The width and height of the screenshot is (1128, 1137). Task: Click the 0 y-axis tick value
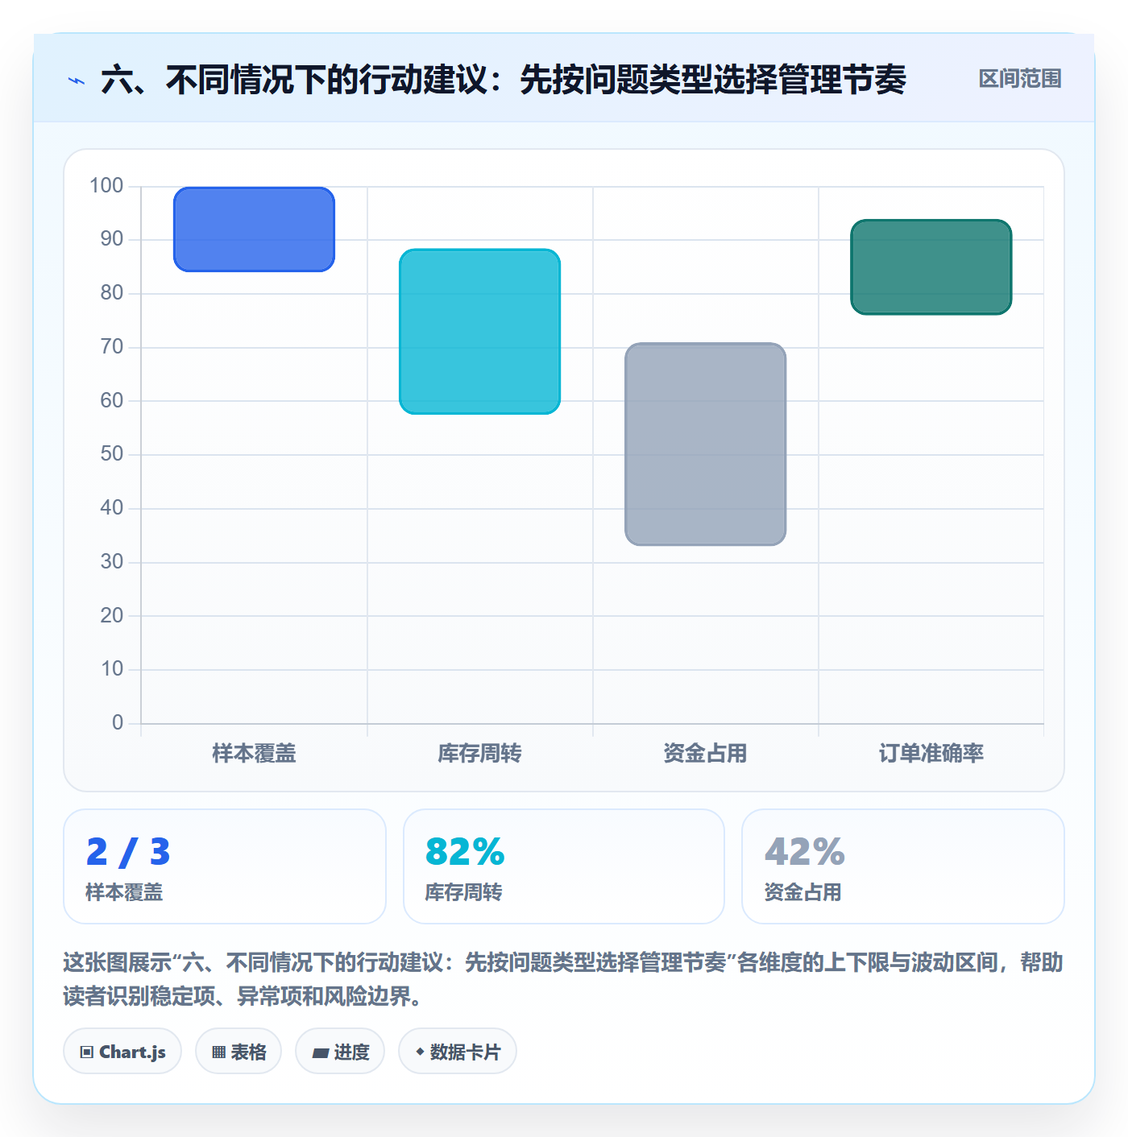pyautogui.click(x=118, y=722)
